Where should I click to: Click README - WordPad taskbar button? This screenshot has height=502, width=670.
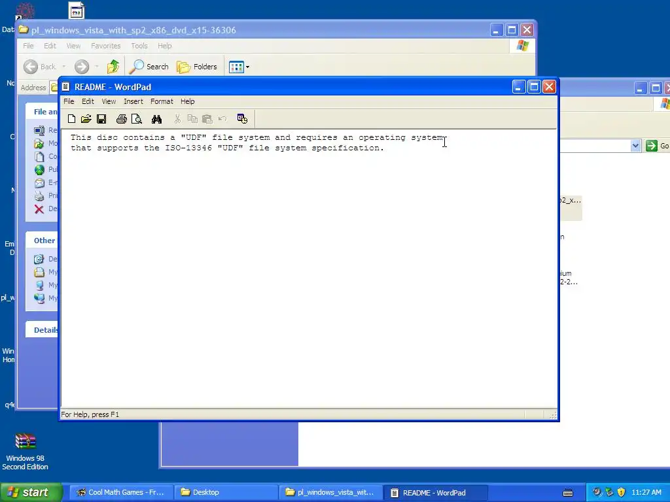[x=435, y=492]
